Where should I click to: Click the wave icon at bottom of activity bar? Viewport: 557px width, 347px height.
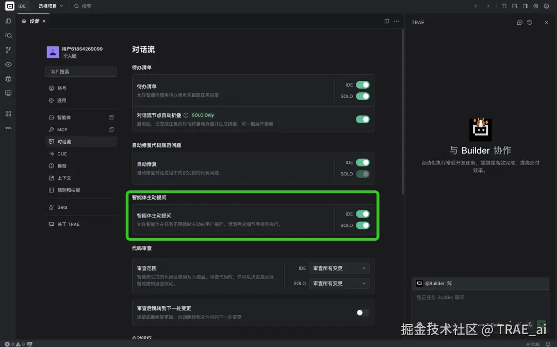(x=8, y=128)
